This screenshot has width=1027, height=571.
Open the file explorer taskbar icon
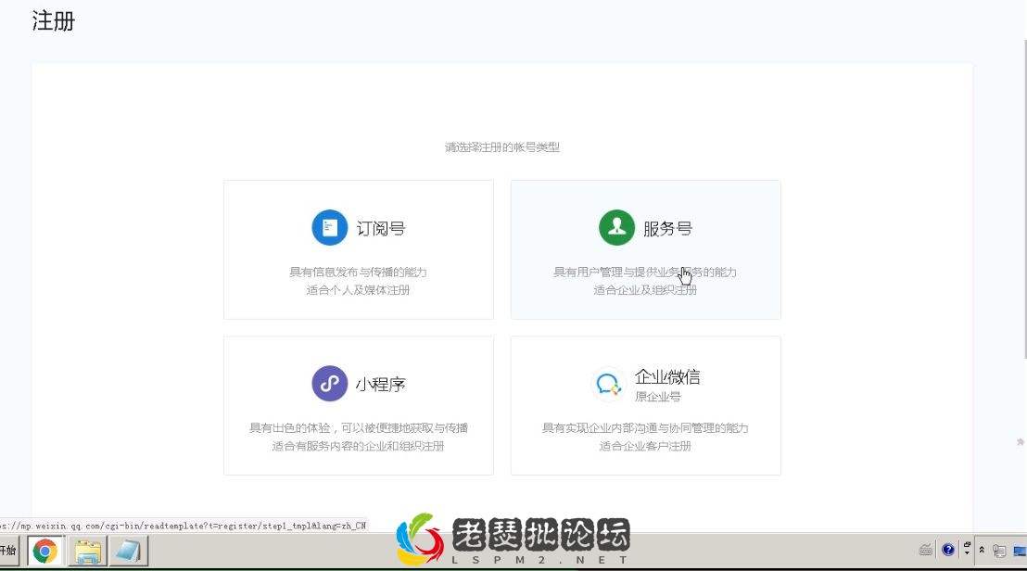87,551
